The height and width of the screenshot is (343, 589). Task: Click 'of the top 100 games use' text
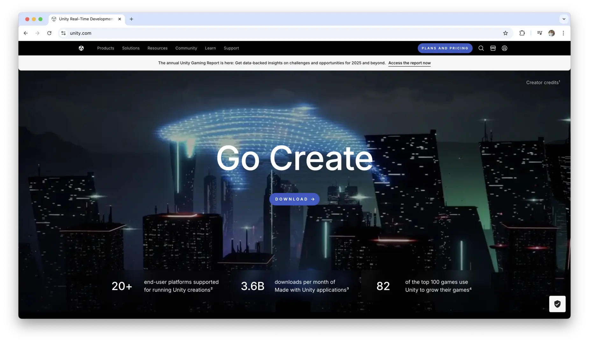(436, 282)
